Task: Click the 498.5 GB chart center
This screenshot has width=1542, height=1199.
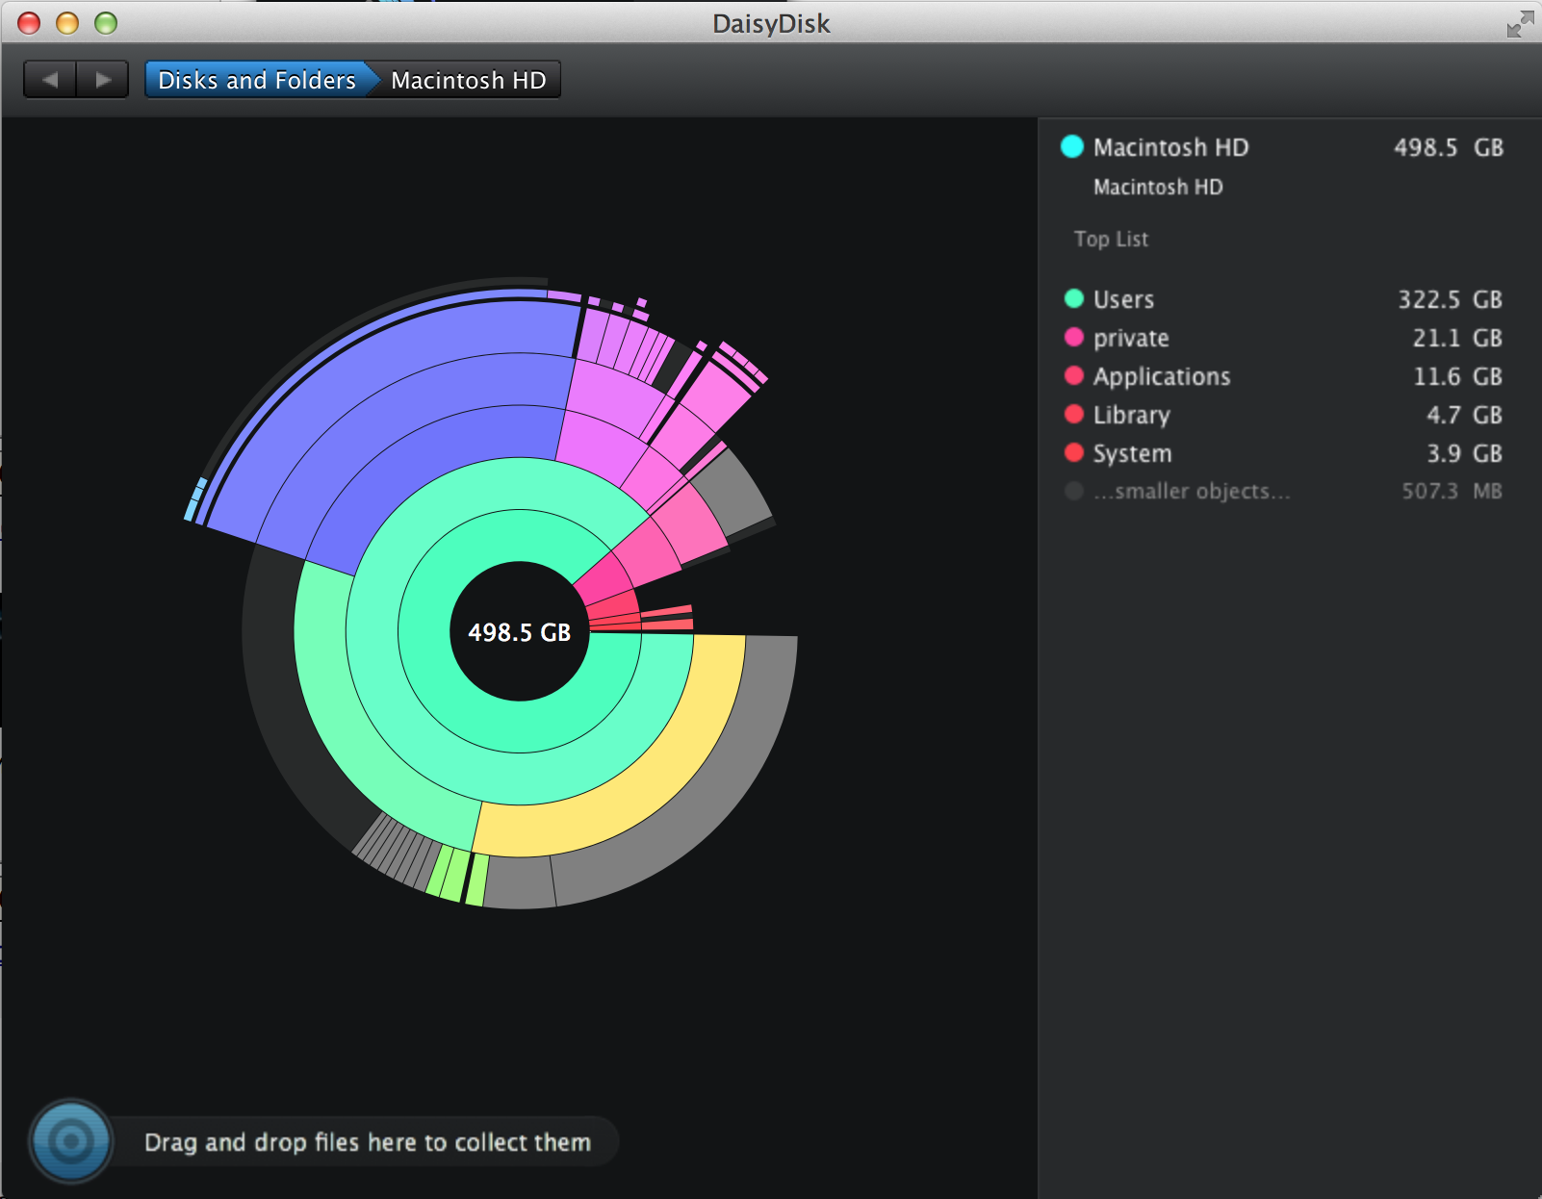Action: (x=520, y=632)
